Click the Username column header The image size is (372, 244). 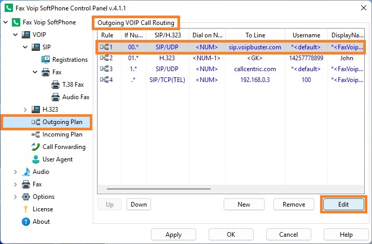306,35
